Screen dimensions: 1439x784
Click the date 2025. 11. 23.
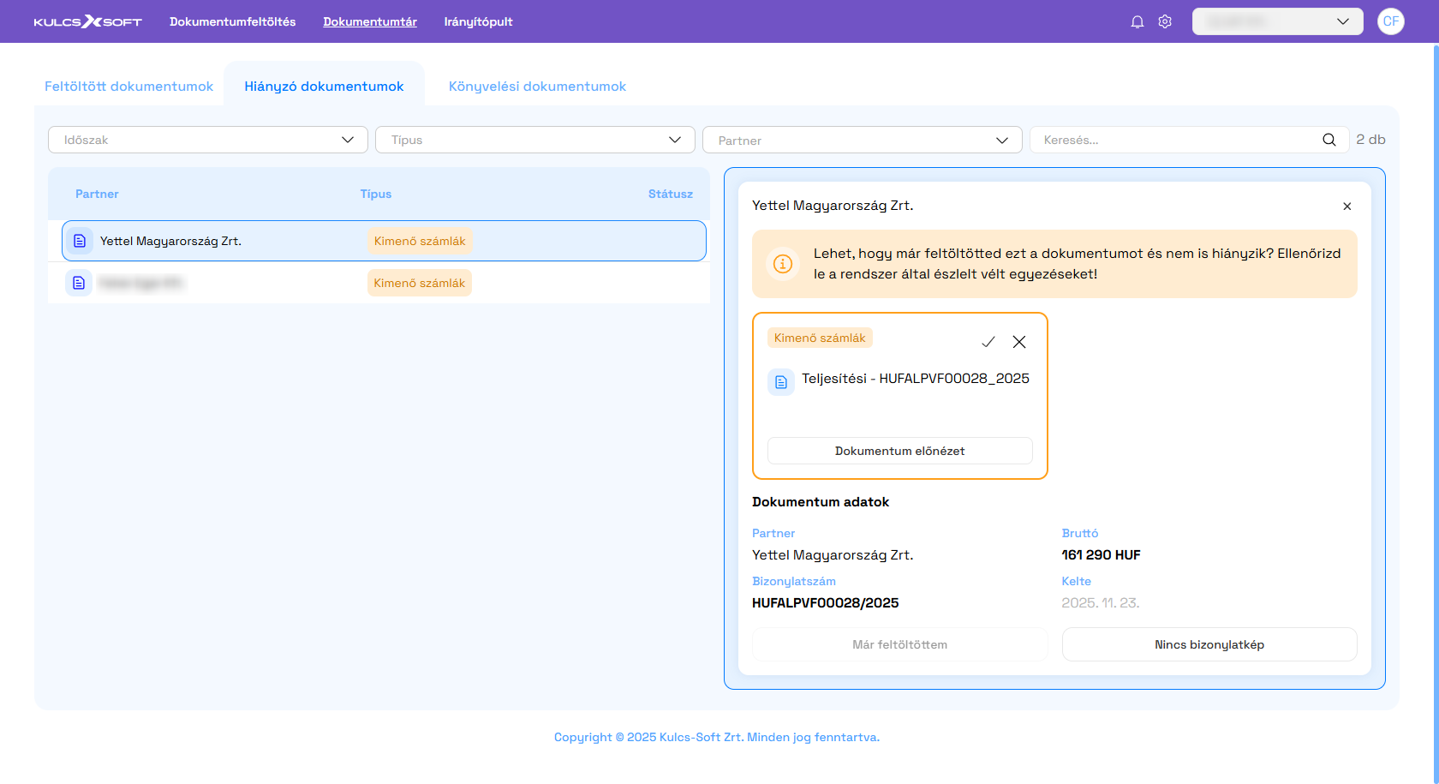pyautogui.click(x=1101, y=602)
